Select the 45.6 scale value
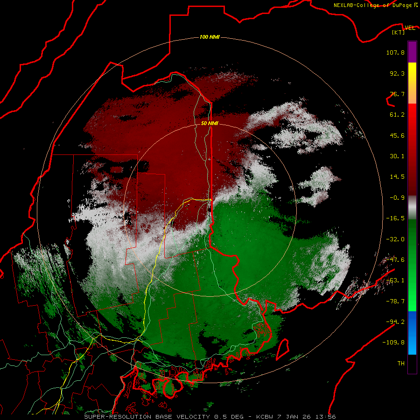 [397, 135]
